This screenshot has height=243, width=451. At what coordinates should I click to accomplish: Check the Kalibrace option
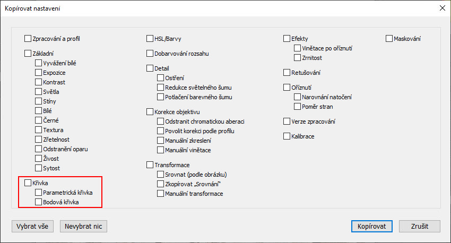[x=287, y=136]
